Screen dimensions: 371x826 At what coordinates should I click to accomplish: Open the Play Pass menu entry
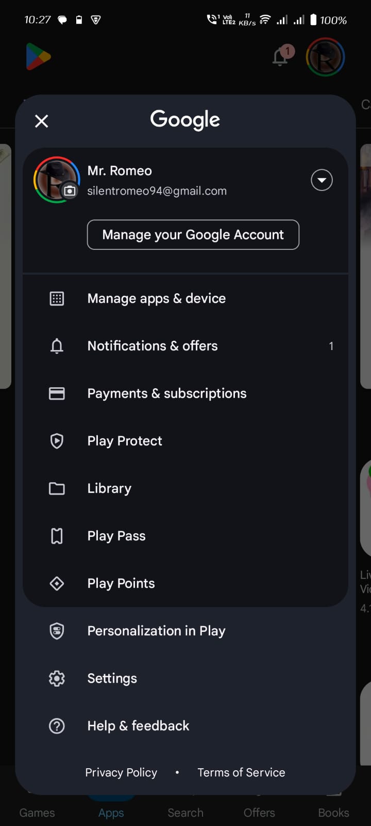click(x=116, y=536)
